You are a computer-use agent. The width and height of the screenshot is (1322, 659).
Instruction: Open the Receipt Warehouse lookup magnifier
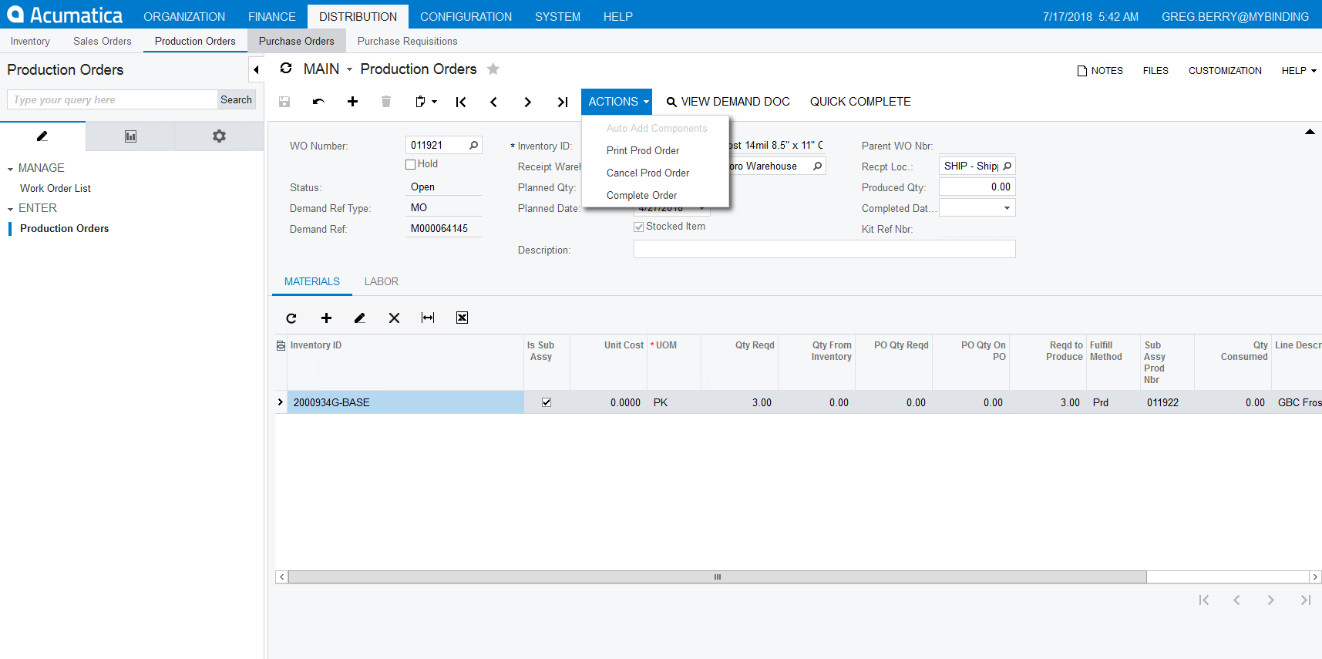(x=818, y=166)
